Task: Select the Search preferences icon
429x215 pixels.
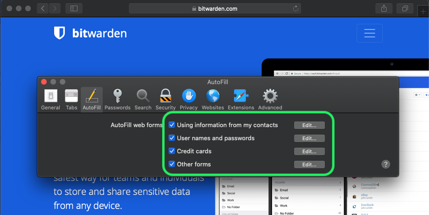Action: [143, 99]
